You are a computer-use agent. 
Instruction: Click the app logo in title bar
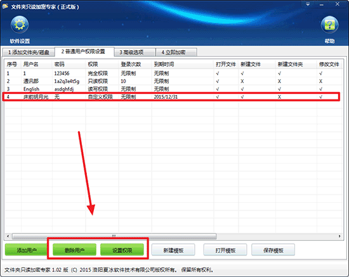coord(5,6)
